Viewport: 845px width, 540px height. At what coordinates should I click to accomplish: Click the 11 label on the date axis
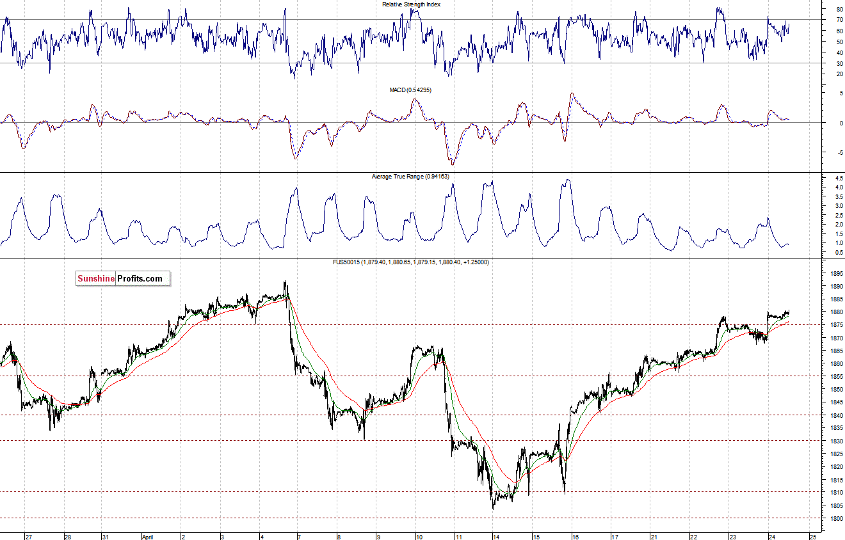point(458,537)
